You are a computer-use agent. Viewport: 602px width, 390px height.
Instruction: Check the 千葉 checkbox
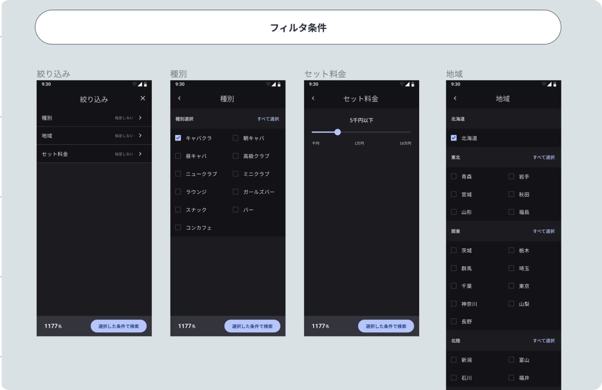[454, 286]
